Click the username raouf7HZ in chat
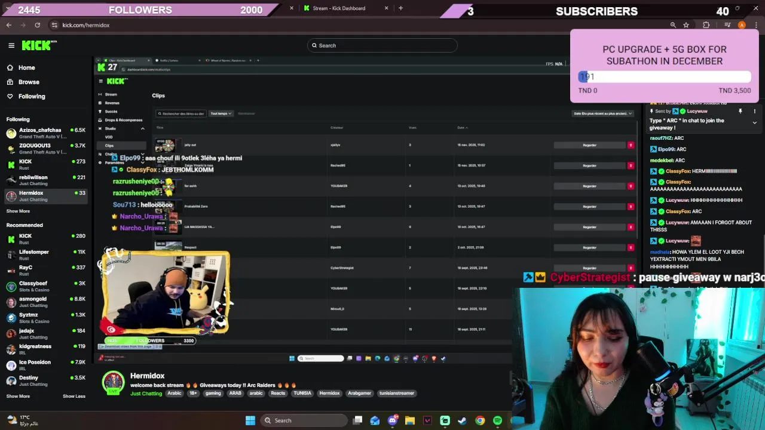Image resolution: width=765 pixels, height=430 pixels. pyautogui.click(x=662, y=138)
